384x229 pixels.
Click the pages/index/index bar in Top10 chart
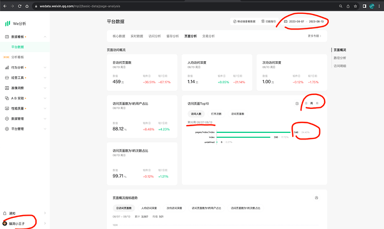click(x=253, y=132)
